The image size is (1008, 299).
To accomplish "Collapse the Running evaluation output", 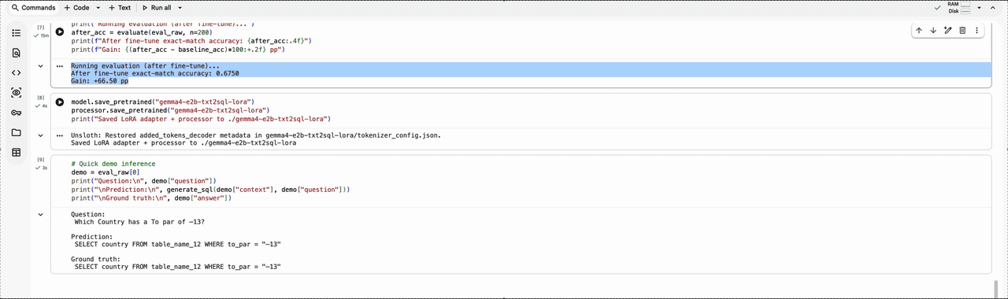I will coord(41,66).
